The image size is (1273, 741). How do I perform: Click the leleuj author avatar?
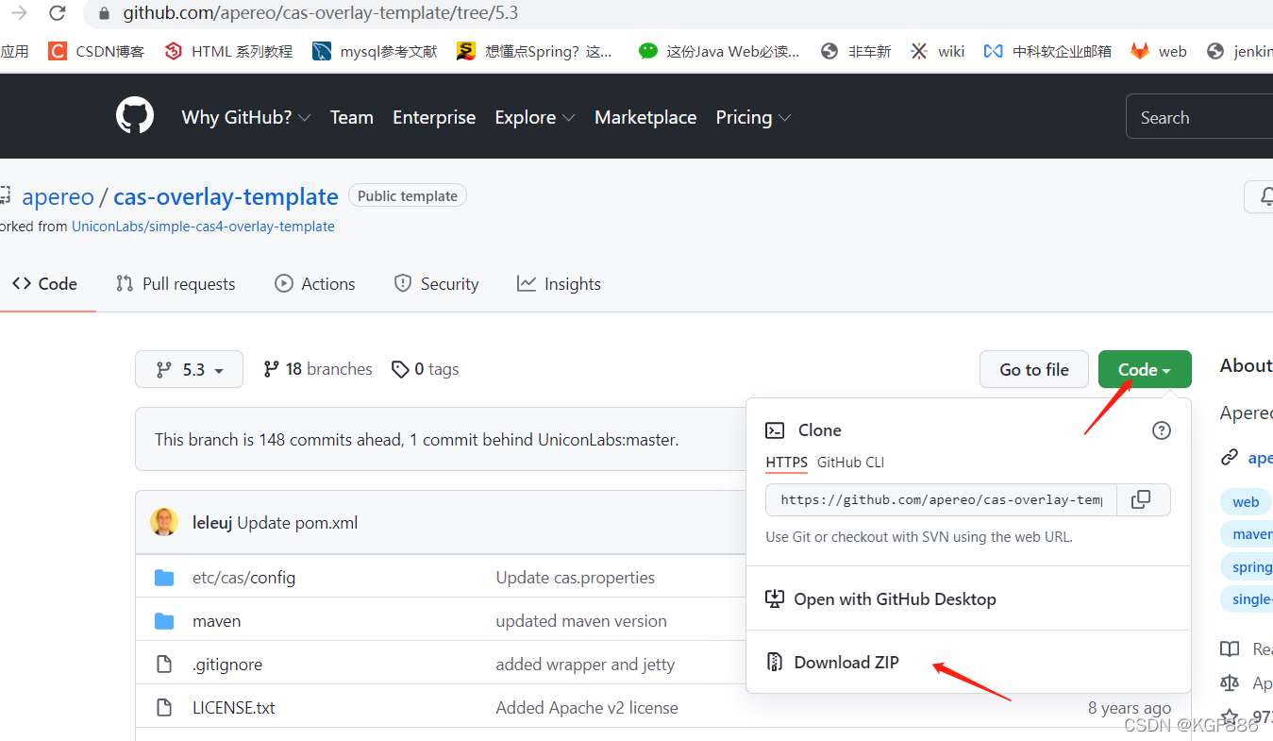tap(164, 522)
